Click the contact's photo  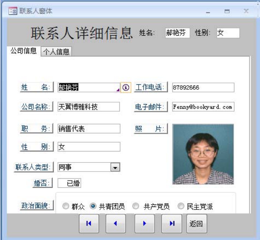coord(203,154)
